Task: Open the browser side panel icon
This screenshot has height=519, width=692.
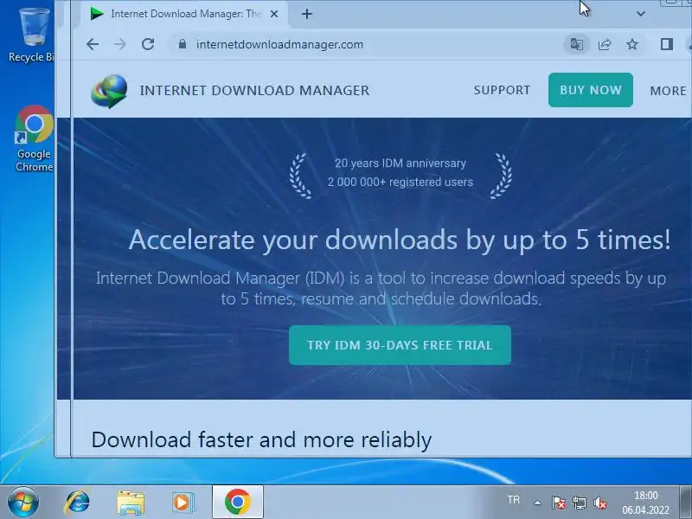Action: click(x=667, y=44)
